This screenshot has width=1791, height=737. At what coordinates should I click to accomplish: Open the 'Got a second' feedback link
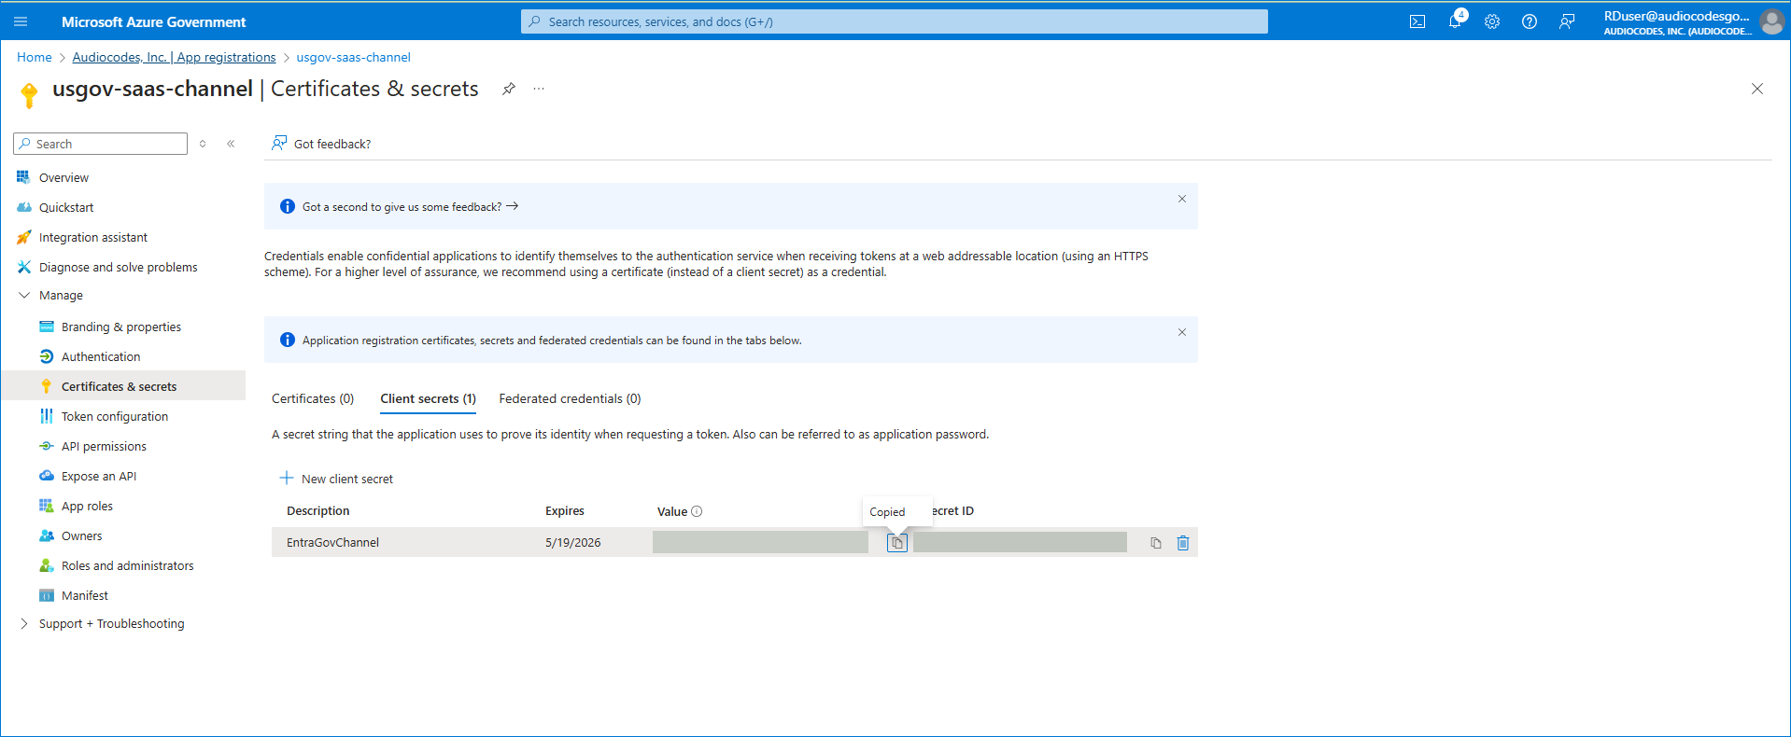pos(410,207)
